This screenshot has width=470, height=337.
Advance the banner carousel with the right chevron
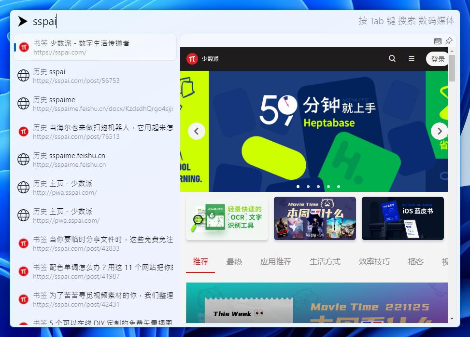click(440, 131)
